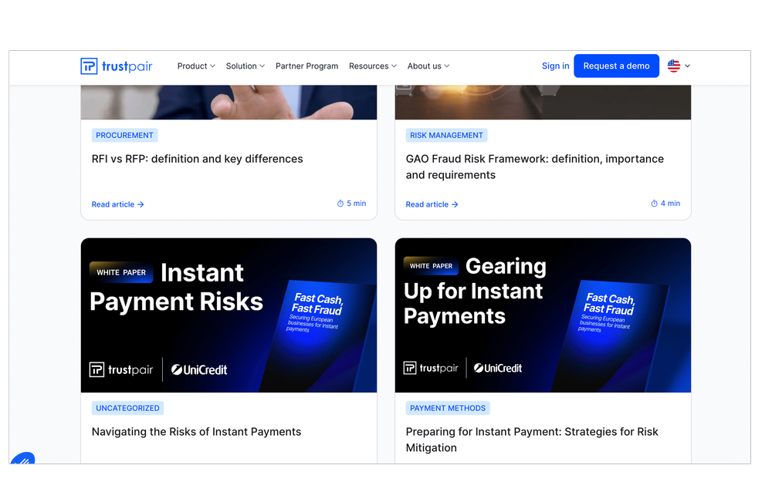Image resolution: width=772 pixels, height=482 pixels.
Task: Click the Request a demo button
Action: tap(616, 66)
